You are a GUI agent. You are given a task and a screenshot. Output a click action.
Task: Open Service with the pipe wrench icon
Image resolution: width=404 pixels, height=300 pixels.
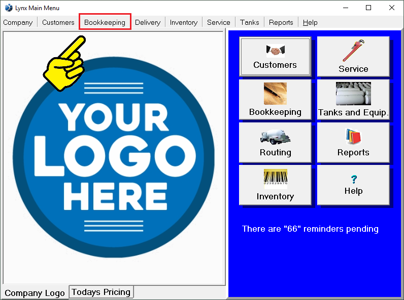point(353,57)
